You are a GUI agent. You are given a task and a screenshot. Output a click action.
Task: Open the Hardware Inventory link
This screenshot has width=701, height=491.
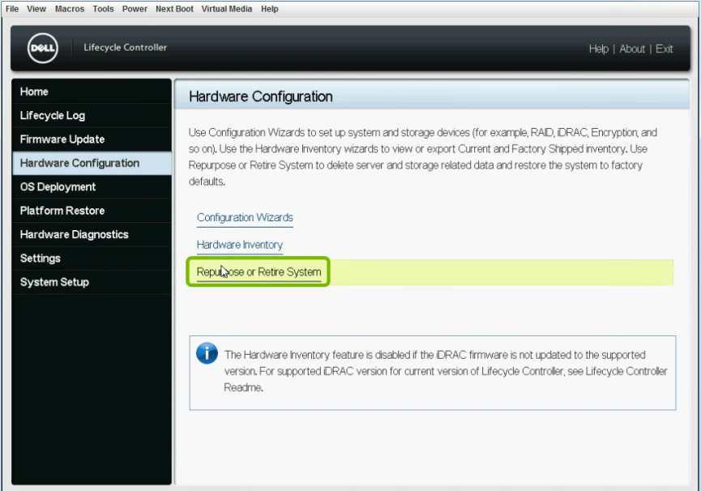[239, 245]
